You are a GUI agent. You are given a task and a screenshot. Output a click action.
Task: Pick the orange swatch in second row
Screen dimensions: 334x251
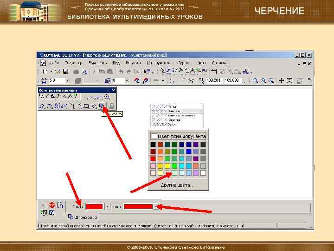click(x=160, y=152)
